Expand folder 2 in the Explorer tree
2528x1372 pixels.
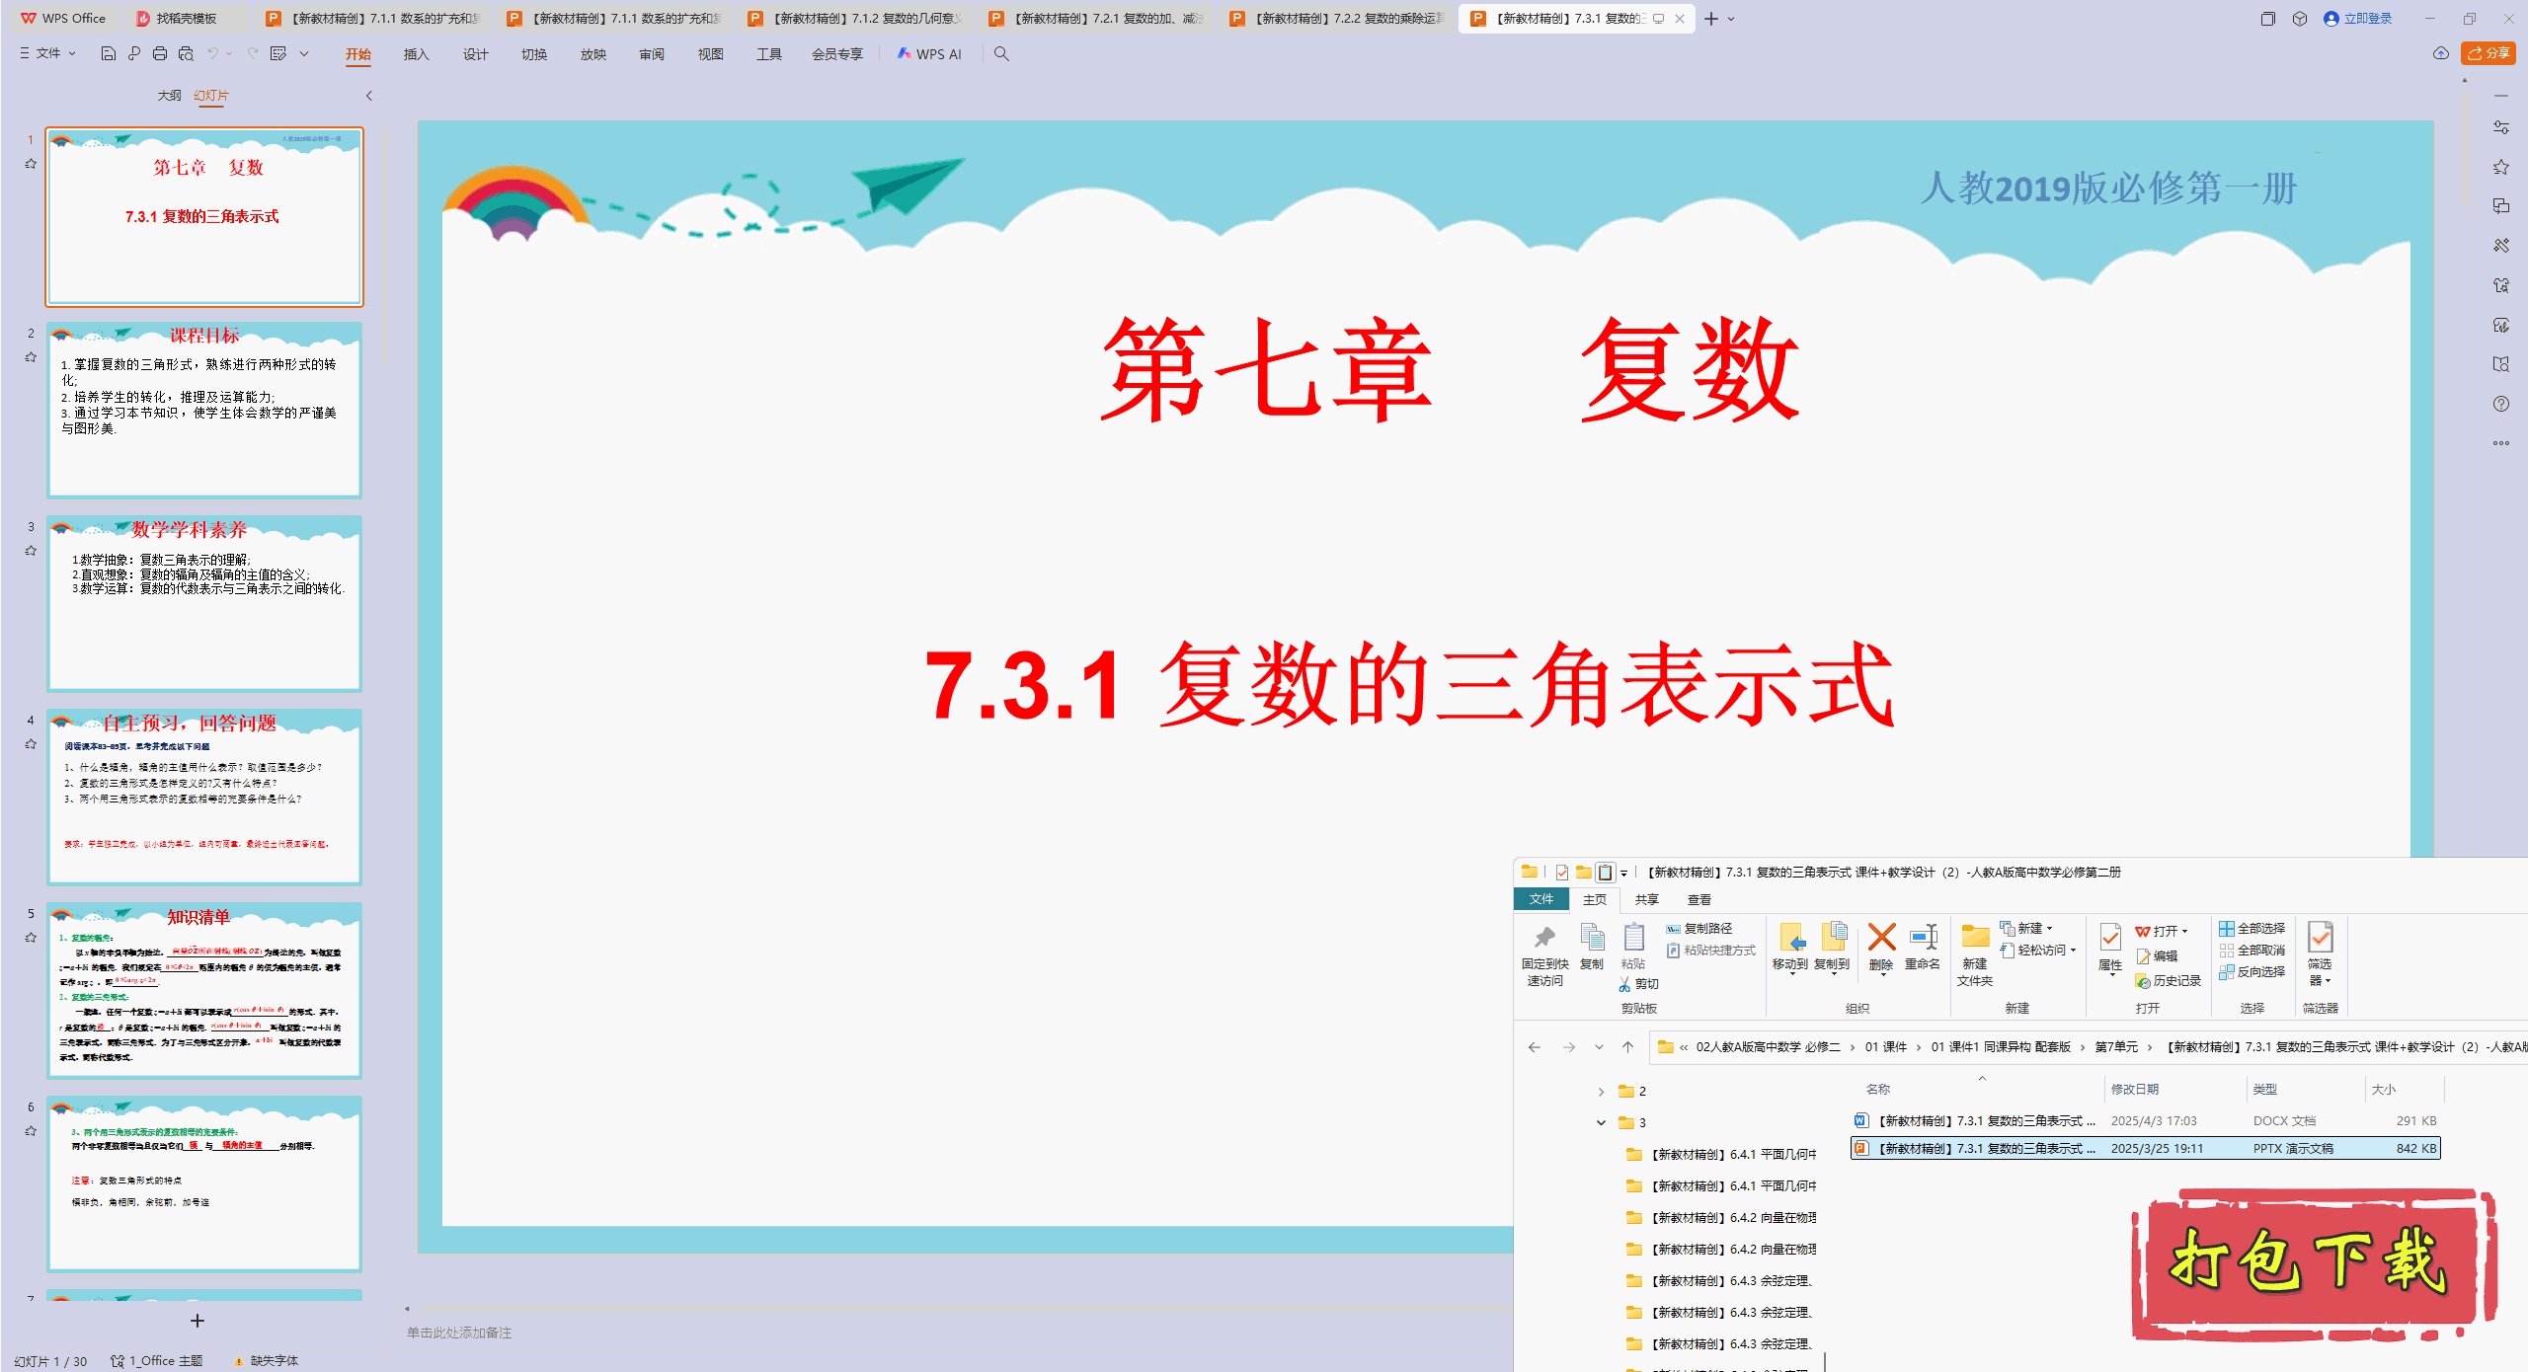[1602, 1091]
